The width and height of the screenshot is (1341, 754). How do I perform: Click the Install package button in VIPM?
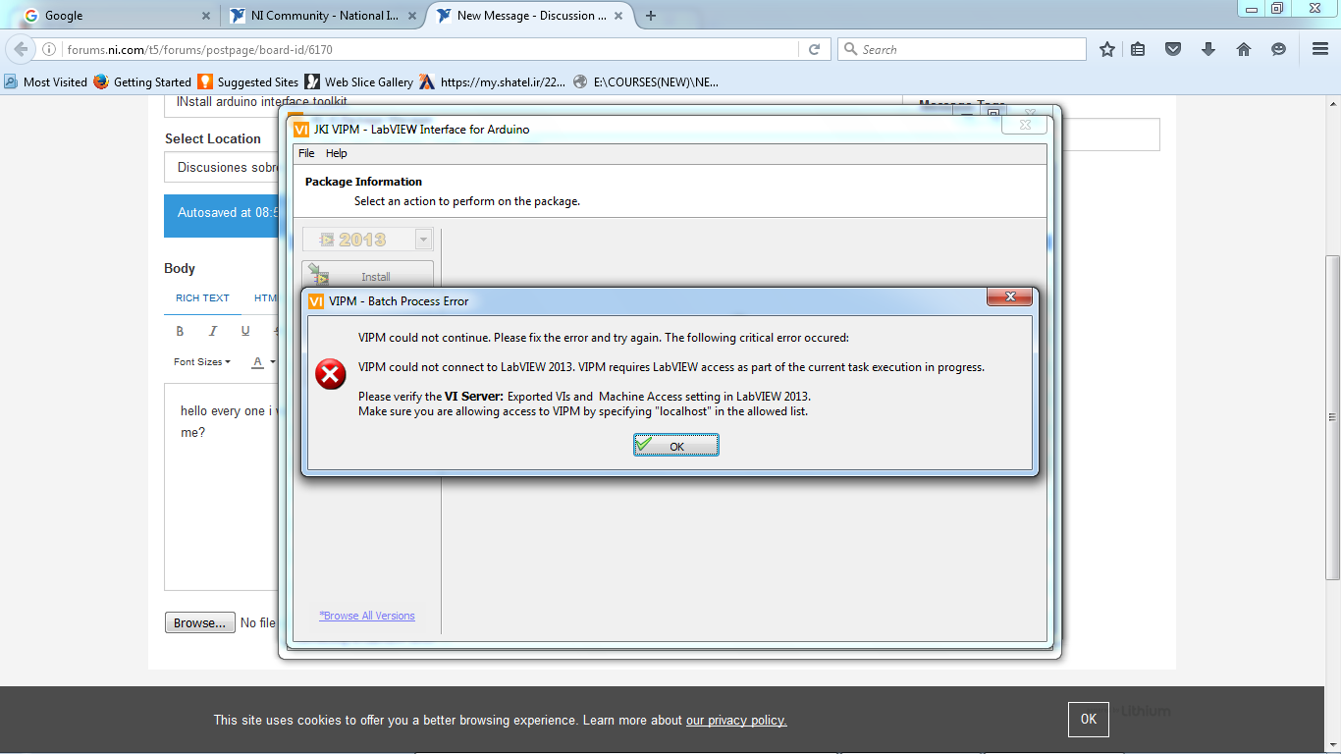367,275
